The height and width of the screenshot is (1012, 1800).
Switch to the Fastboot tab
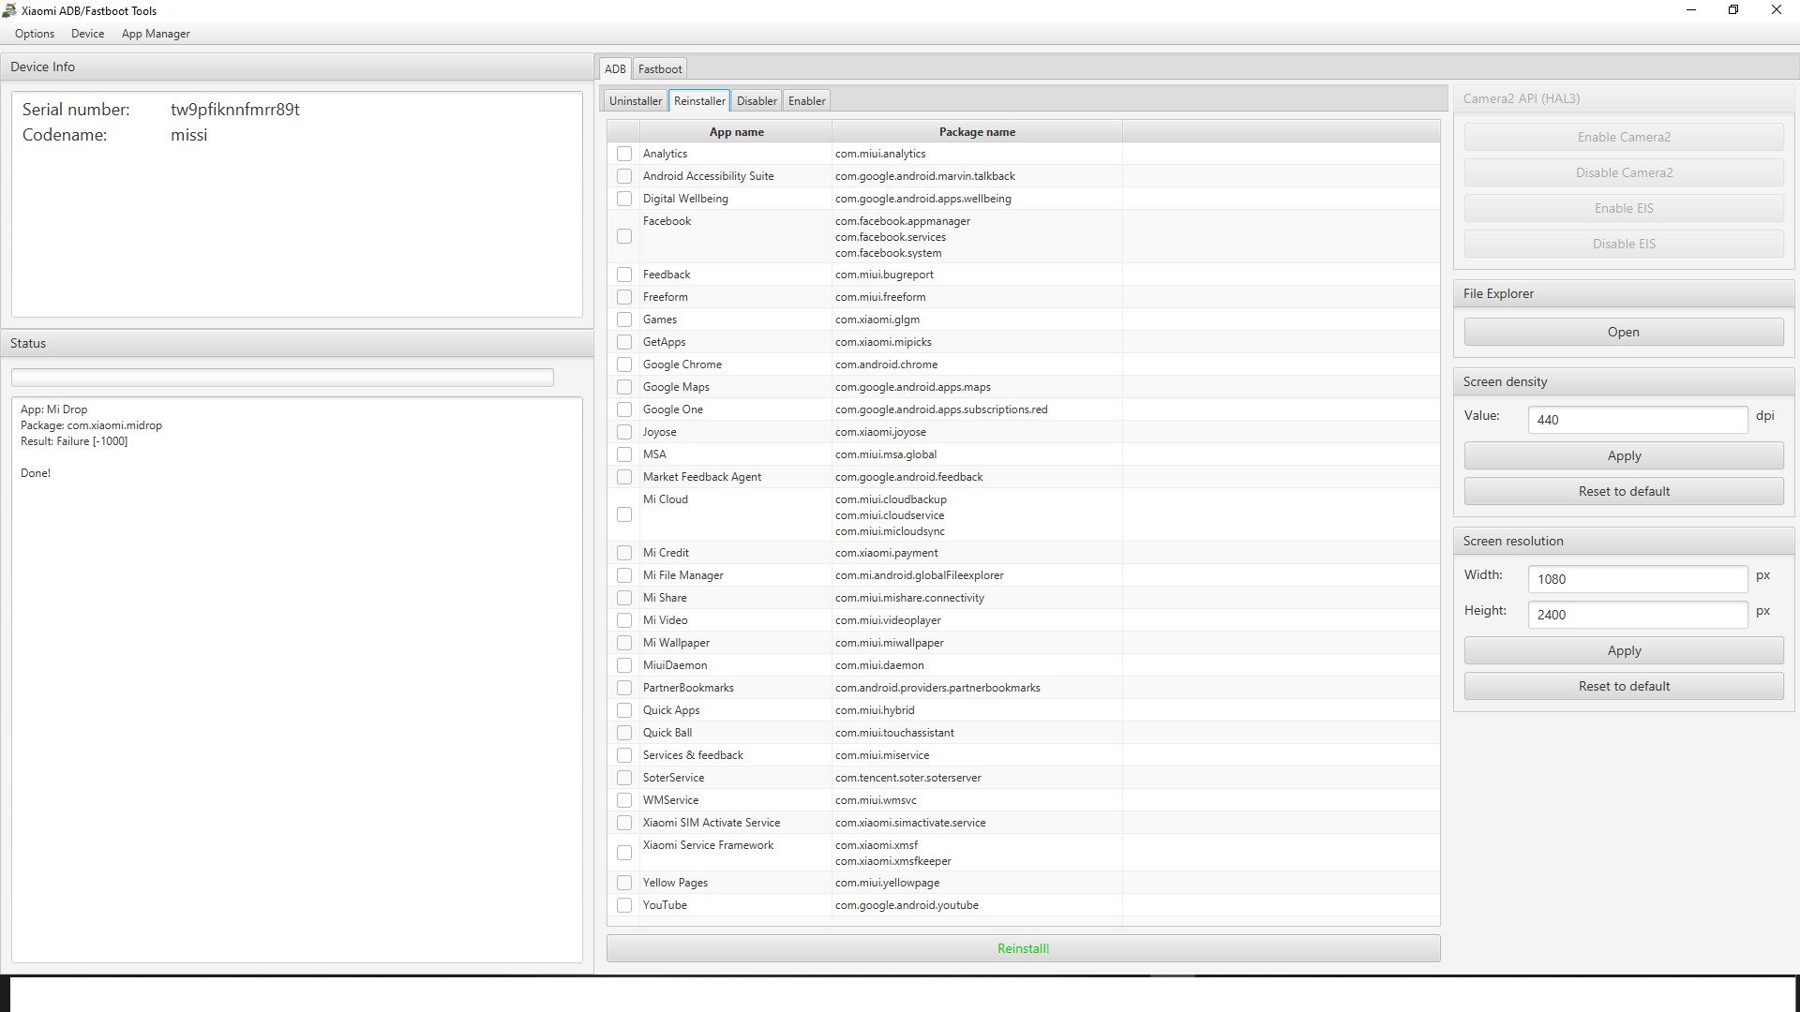660,68
